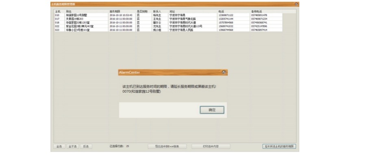Click contact 杨先生

(157, 15)
